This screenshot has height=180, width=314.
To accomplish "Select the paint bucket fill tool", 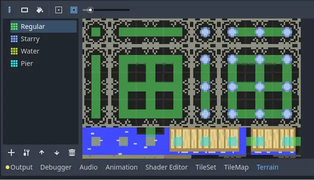I will pos(39,10).
